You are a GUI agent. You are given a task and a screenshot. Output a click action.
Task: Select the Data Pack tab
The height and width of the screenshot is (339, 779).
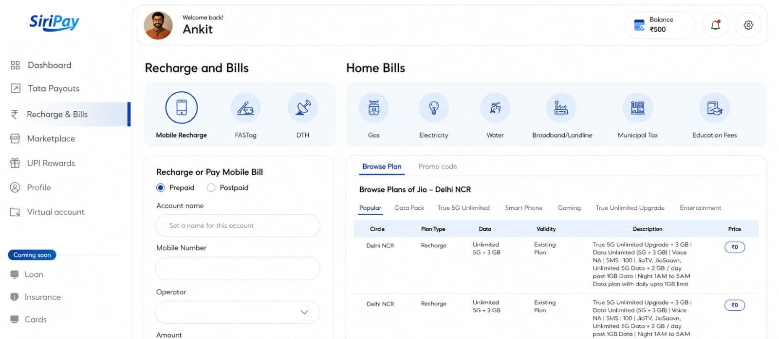[409, 208]
